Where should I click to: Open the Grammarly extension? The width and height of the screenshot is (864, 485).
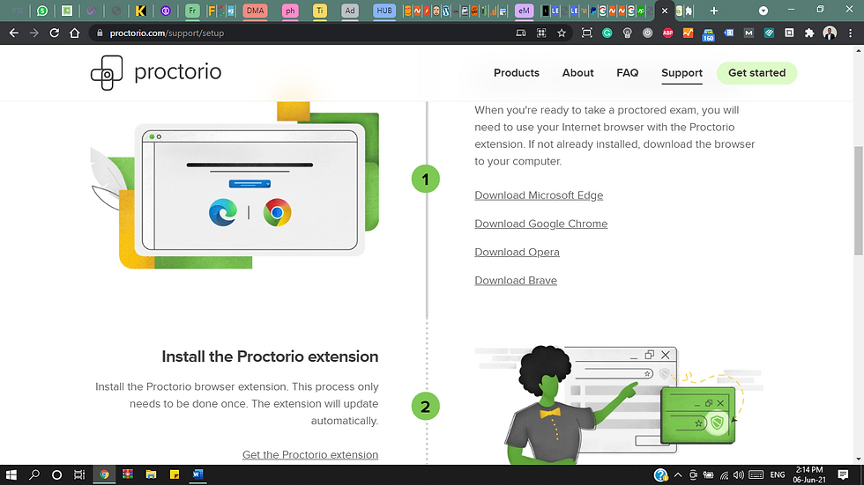[607, 33]
